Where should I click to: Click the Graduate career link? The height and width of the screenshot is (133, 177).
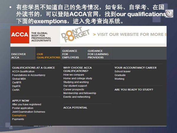pos(120,75)
